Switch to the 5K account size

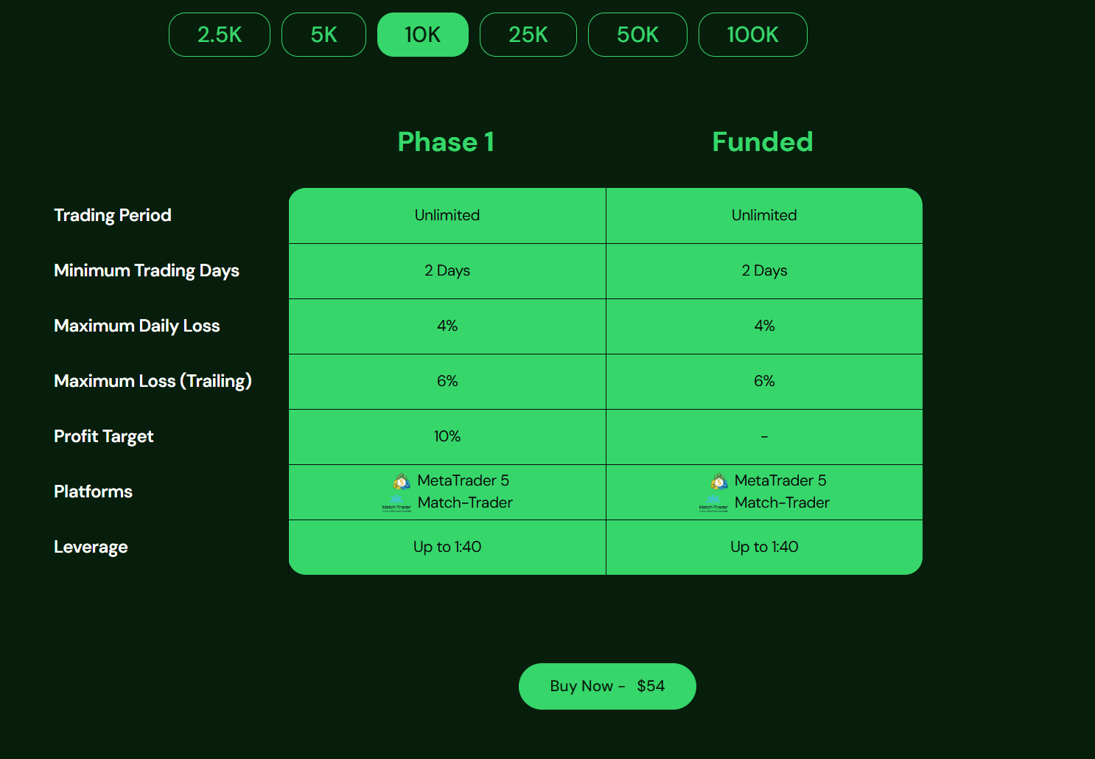point(323,35)
